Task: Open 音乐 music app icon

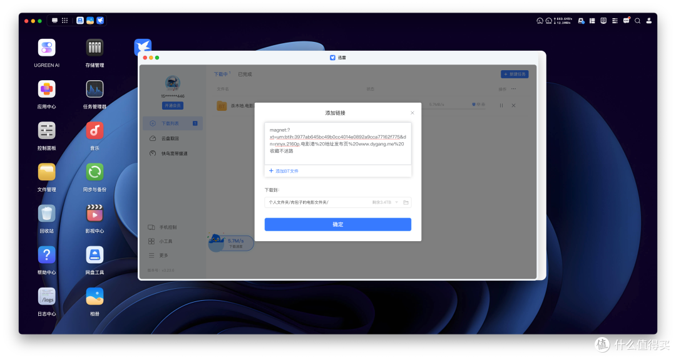Action: 95,131
